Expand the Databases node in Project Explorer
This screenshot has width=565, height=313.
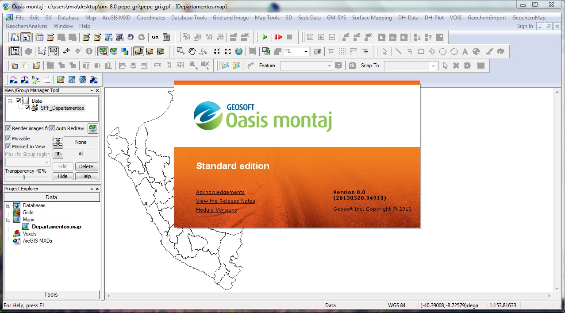coord(8,205)
